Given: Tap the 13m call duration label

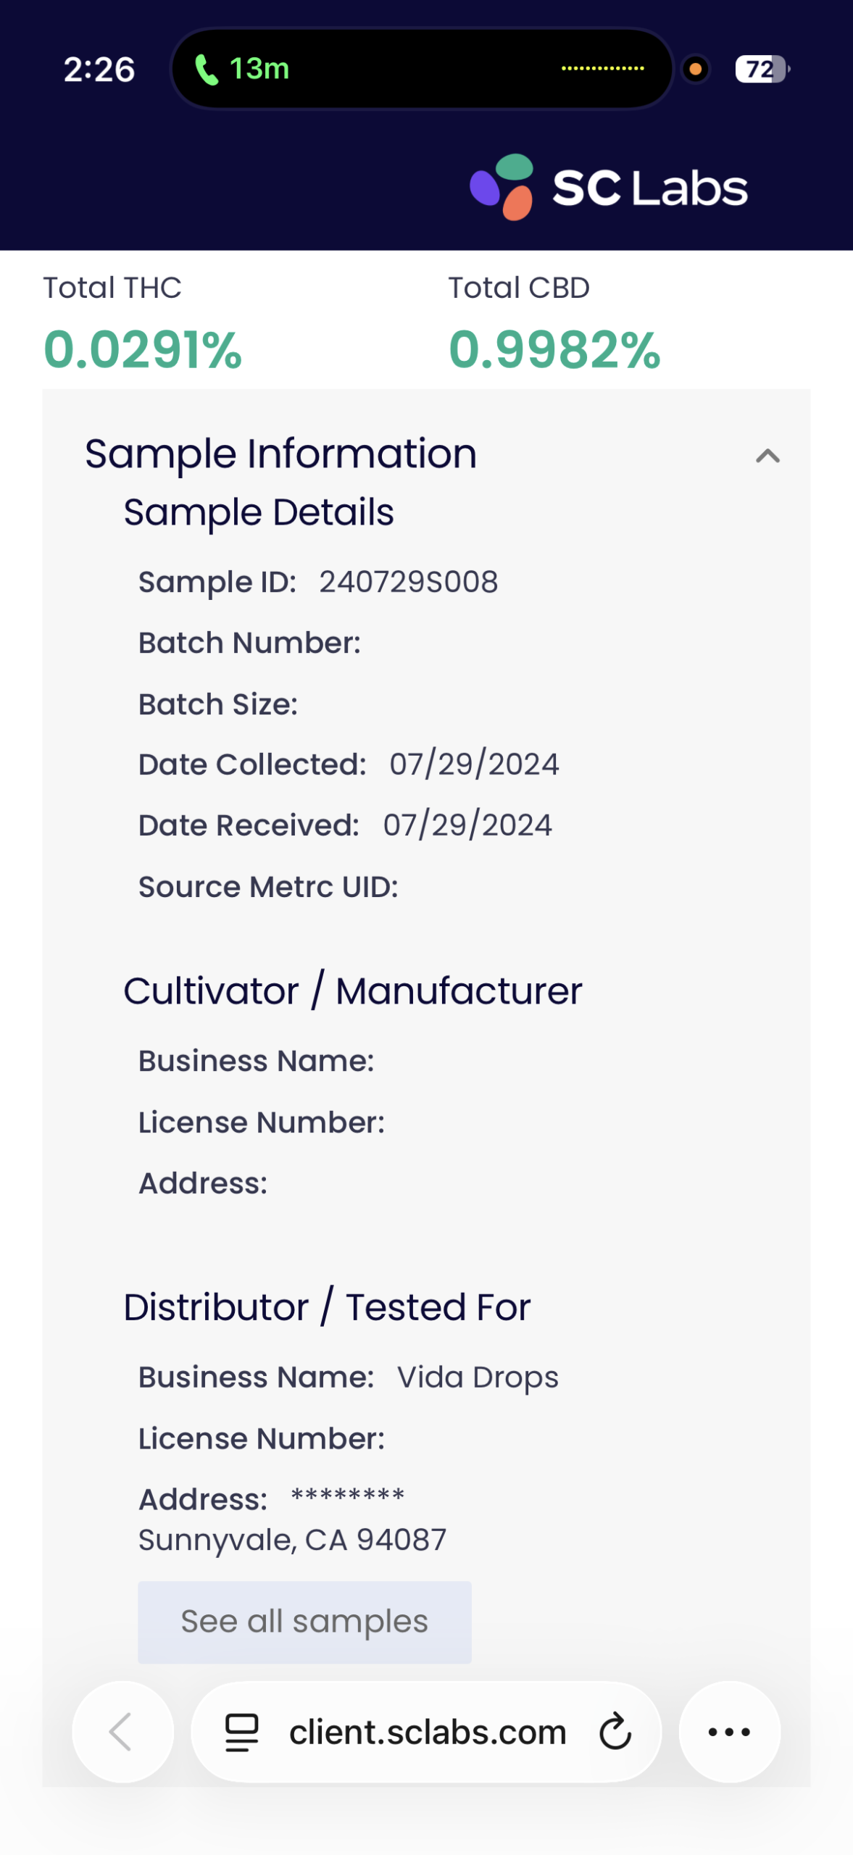Looking at the screenshot, I should click(259, 69).
